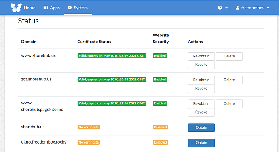Delete certificate for zot.shorehub.us
Viewport: 279px width, 152px height.
tap(229, 80)
